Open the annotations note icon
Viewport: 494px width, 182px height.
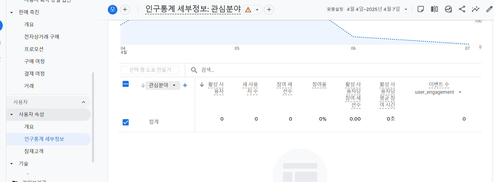pos(420,9)
